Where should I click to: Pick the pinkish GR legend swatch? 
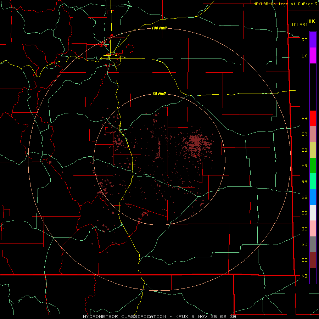(x=313, y=134)
